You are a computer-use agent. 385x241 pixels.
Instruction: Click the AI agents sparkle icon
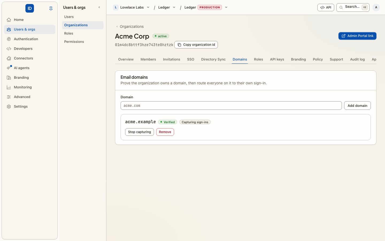click(9, 68)
